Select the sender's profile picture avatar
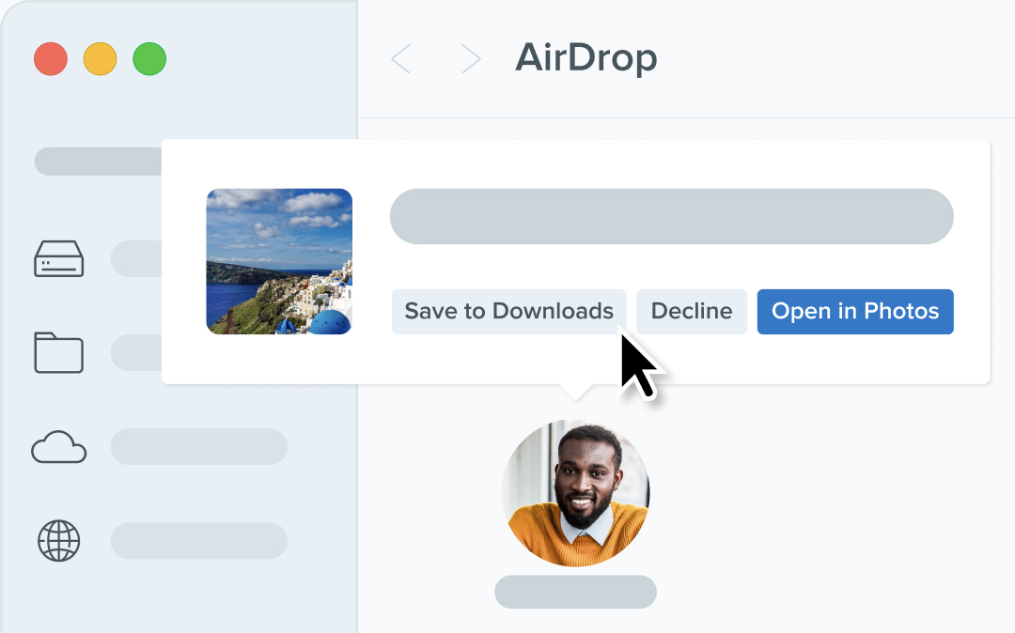 point(575,493)
